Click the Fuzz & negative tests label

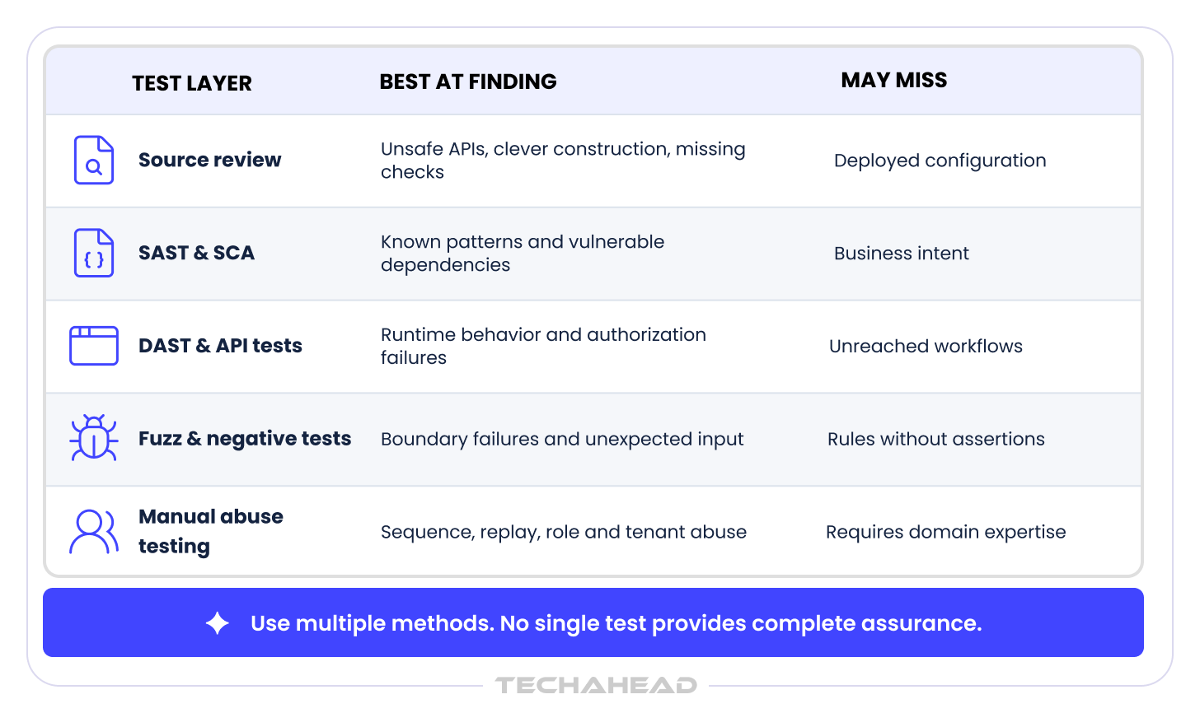click(245, 439)
